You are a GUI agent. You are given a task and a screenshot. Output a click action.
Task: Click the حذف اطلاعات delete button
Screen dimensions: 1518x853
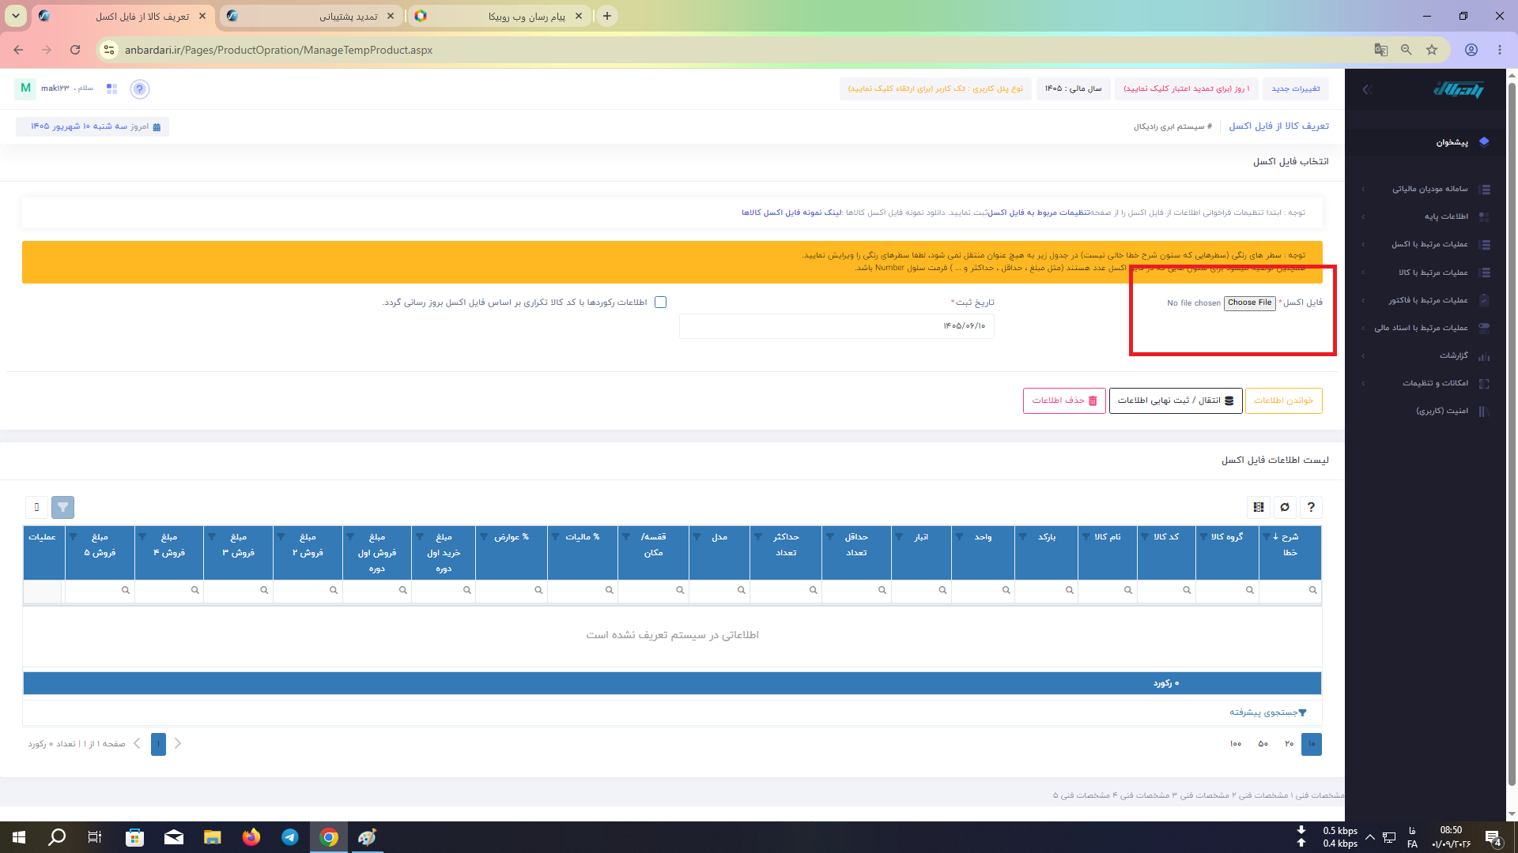[x=1064, y=400]
